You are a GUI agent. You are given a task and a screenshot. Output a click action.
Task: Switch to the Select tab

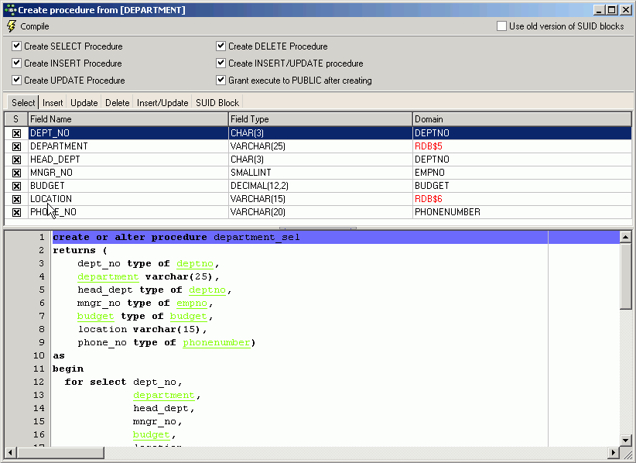click(23, 103)
